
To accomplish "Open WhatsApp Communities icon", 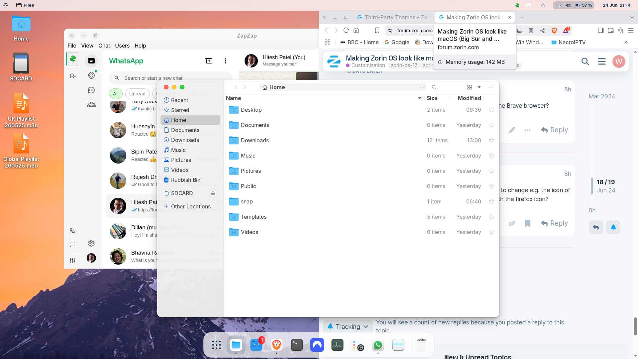I will pyautogui.click(x=91, y=105).
